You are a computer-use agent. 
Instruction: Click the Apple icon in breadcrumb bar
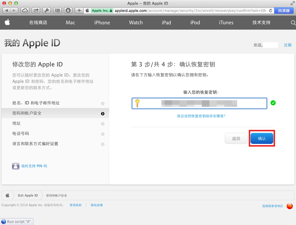(7, 195)
